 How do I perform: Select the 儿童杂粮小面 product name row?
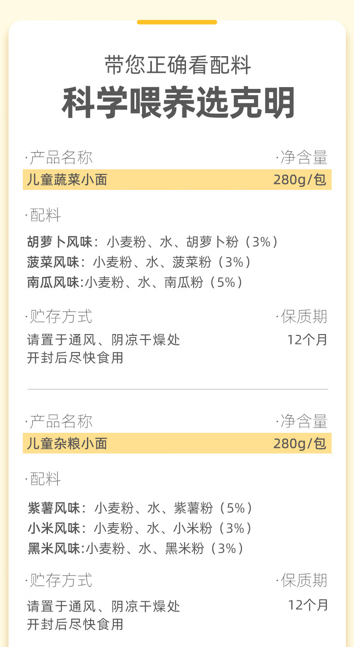pyautogui.click(x=67, y=444)
